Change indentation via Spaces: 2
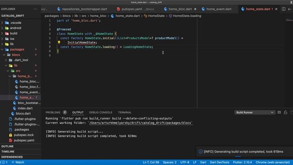 (169, 162)
